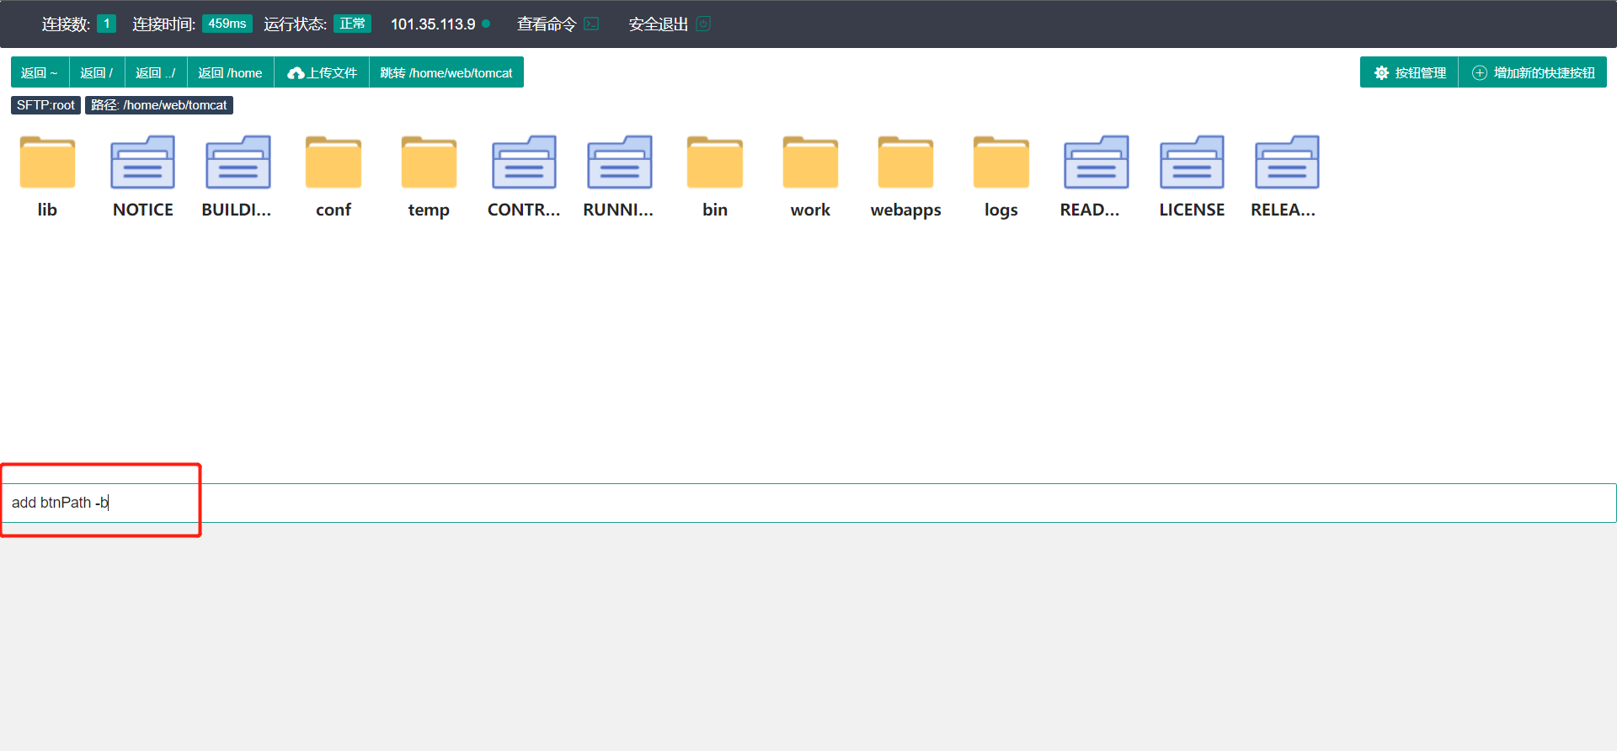Open the bin folder icon
This screenshot has height=751, width=1617.
coord(715,162)
